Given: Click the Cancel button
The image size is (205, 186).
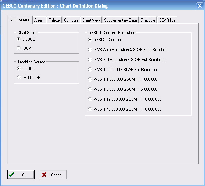Looking at the screenshot, I should (x=53, y=175).
